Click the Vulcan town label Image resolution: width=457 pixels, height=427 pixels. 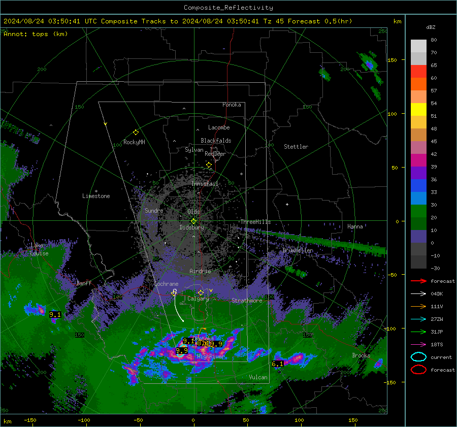click(x=258, y=377)
